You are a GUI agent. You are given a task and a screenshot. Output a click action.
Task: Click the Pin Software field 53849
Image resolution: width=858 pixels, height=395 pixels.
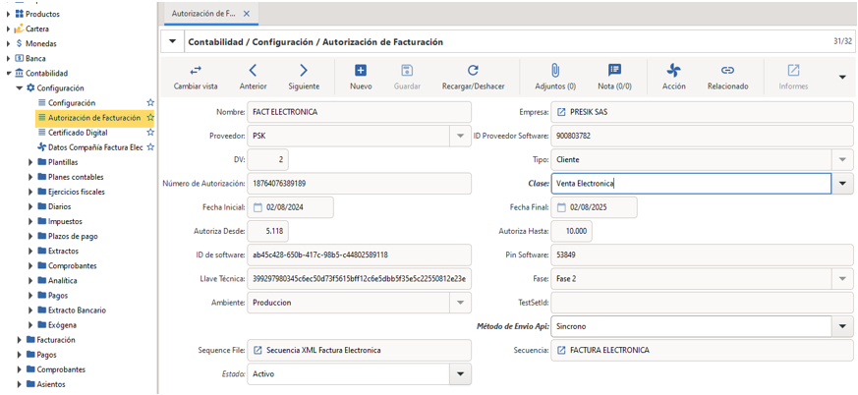702,254
